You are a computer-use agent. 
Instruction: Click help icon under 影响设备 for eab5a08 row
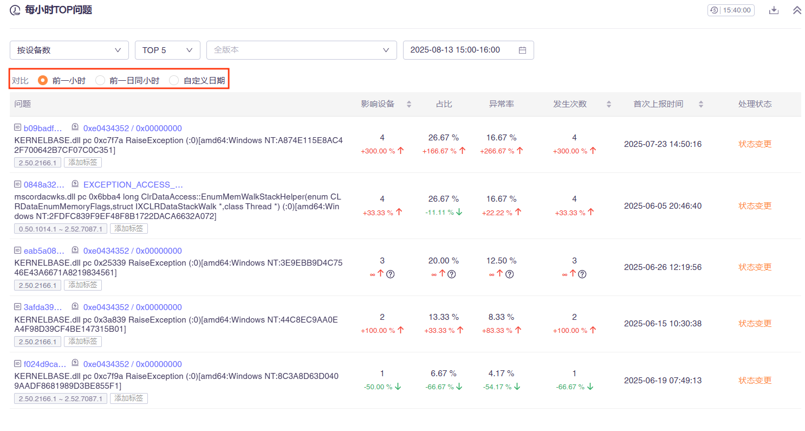coord(390,274)
